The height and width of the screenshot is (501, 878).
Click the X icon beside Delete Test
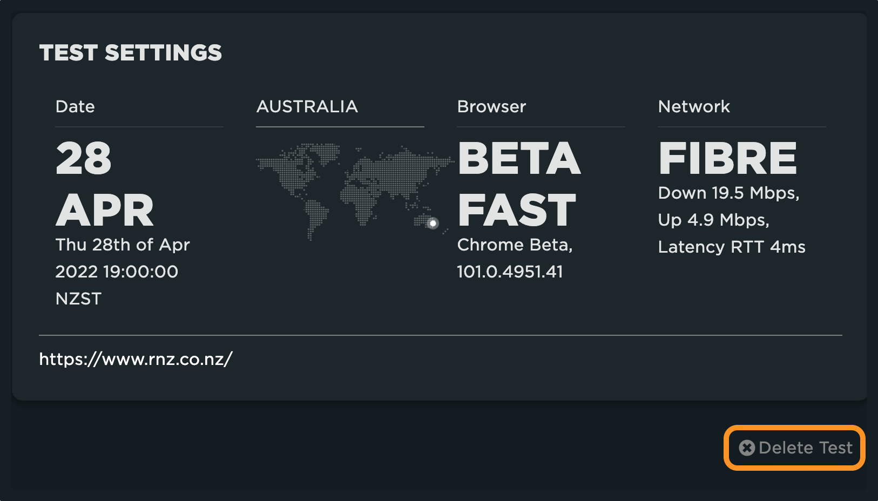(747, 448)
